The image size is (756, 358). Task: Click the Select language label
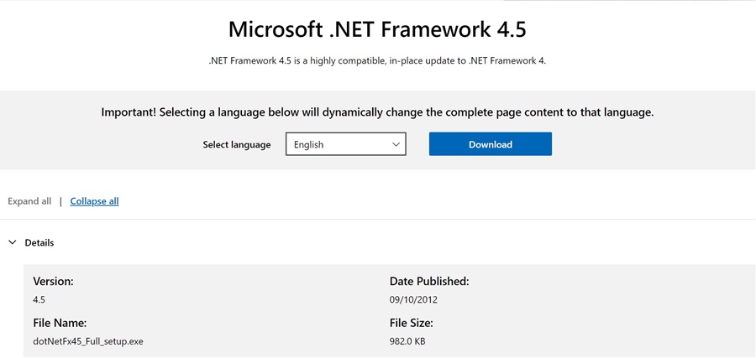tap(236, 144)
